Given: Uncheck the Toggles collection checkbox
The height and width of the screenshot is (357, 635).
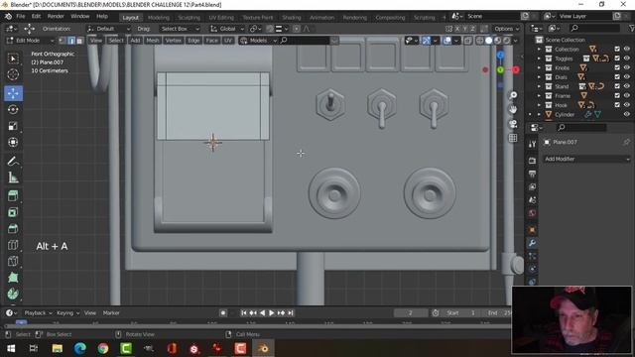Looking at the screenshot, I should [x=617, y=59].
